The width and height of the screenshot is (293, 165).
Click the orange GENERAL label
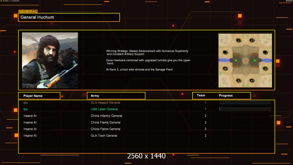tap(28, 11)
